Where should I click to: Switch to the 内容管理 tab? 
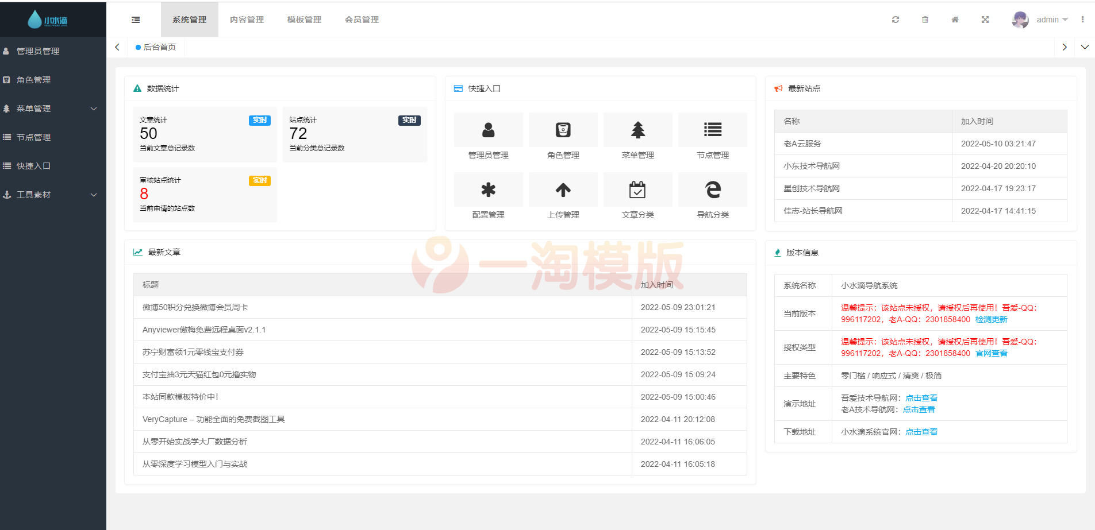click(x=247, y=19)
